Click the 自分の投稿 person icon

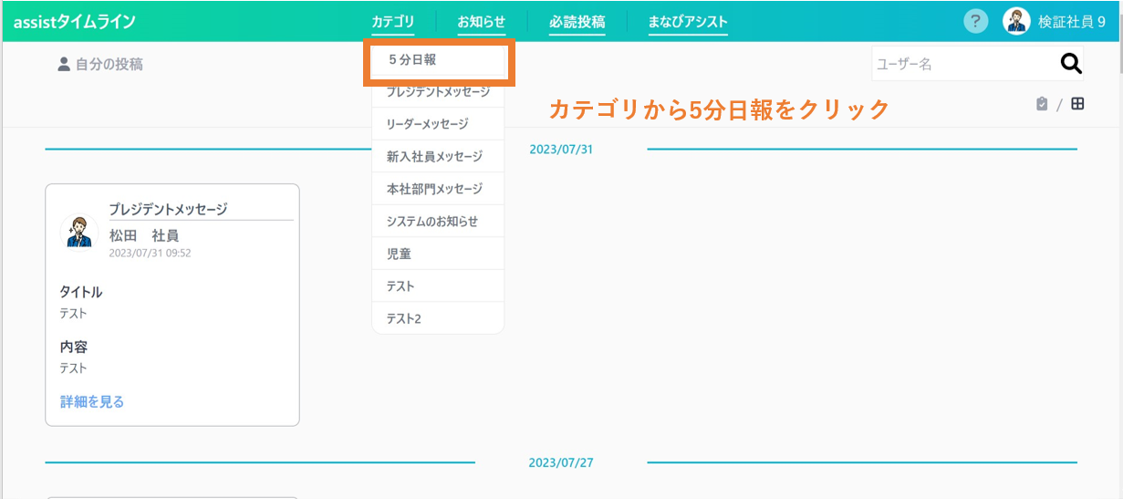pos(64,65)
